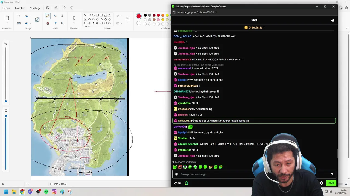Open Spotify from the taskbar

click(x=46, y=192)
